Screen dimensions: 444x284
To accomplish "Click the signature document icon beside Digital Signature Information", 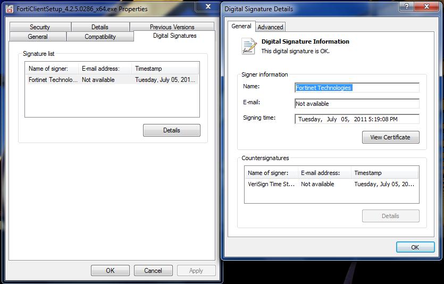I will pyautogui.click(x=249, y=46).
